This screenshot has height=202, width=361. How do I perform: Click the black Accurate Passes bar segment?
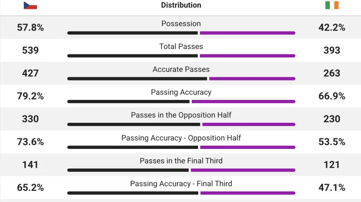point(137,79)
